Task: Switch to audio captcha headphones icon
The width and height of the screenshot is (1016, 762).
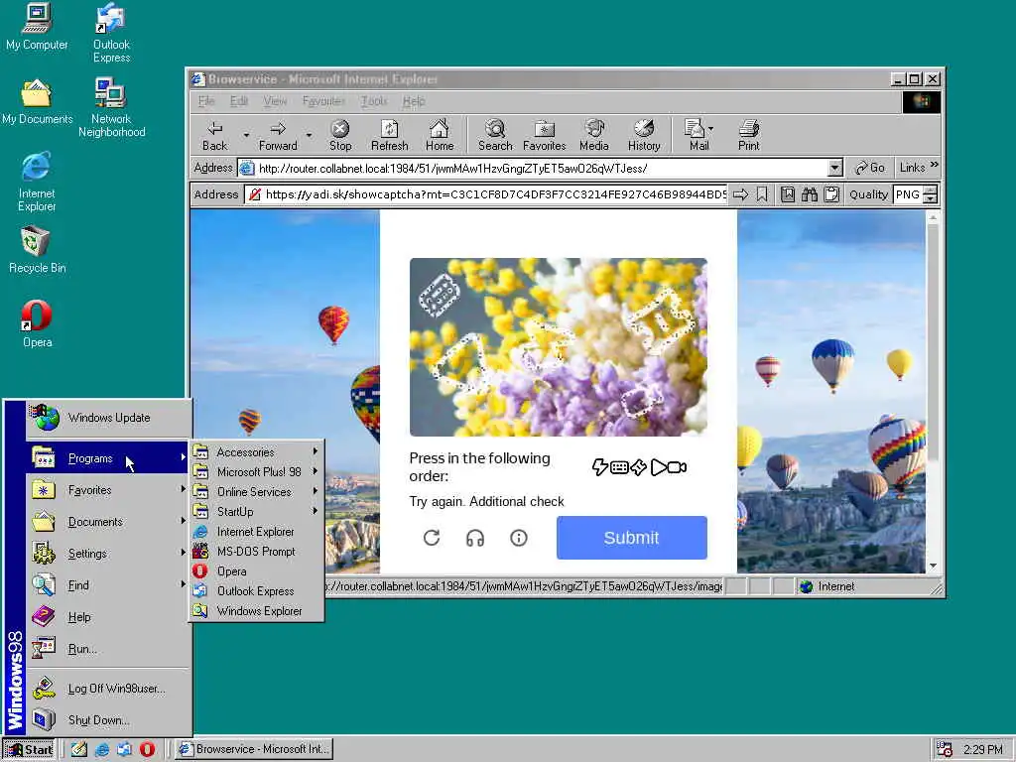Action: click(475, 538)
